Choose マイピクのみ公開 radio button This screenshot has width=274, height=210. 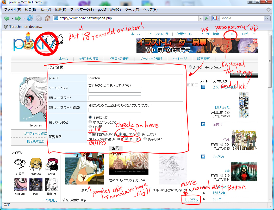90,122
